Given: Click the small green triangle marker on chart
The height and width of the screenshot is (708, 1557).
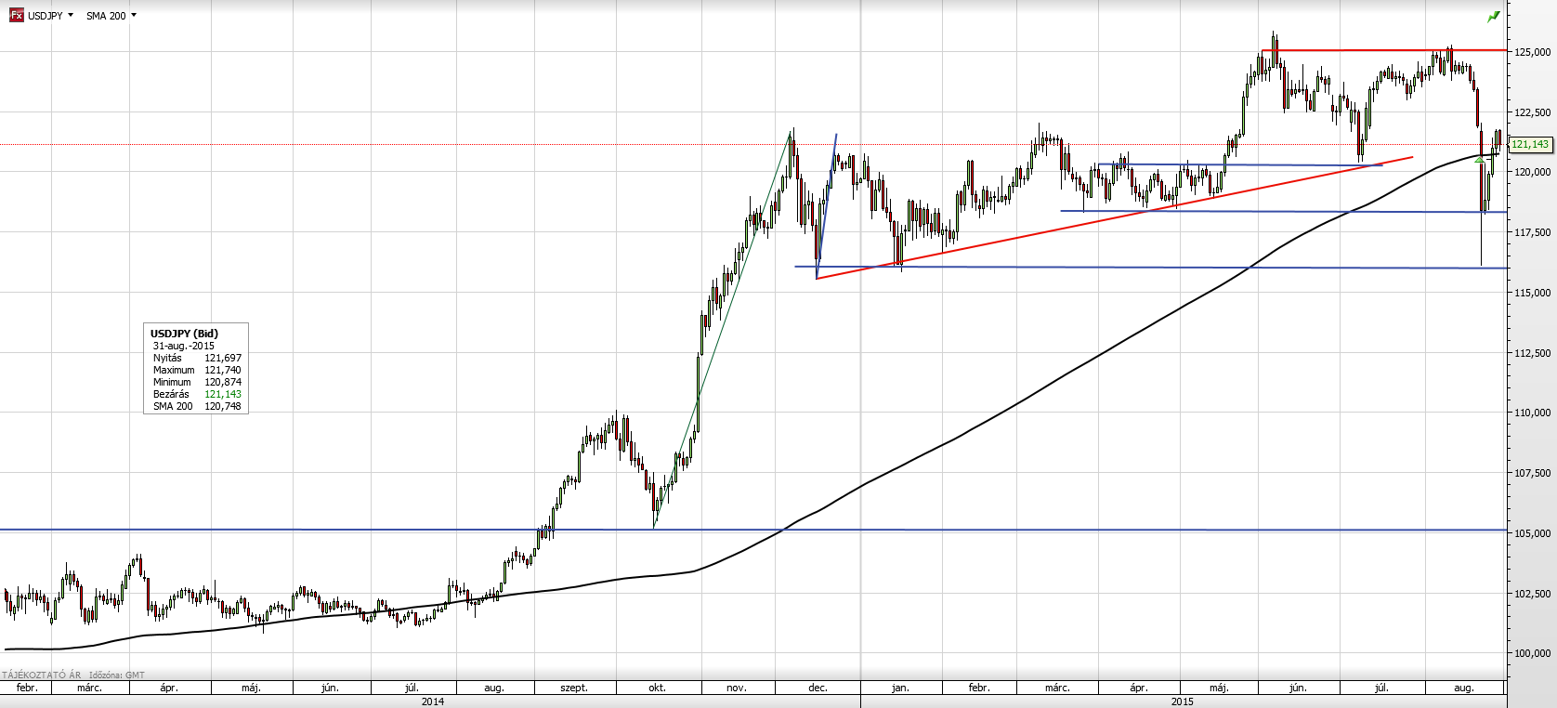Looking at the screenshot, I should (x=1479, y=160).
